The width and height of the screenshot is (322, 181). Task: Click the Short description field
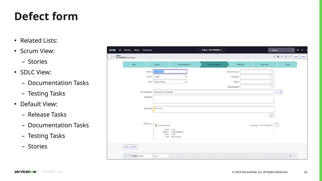coord(214,92)
